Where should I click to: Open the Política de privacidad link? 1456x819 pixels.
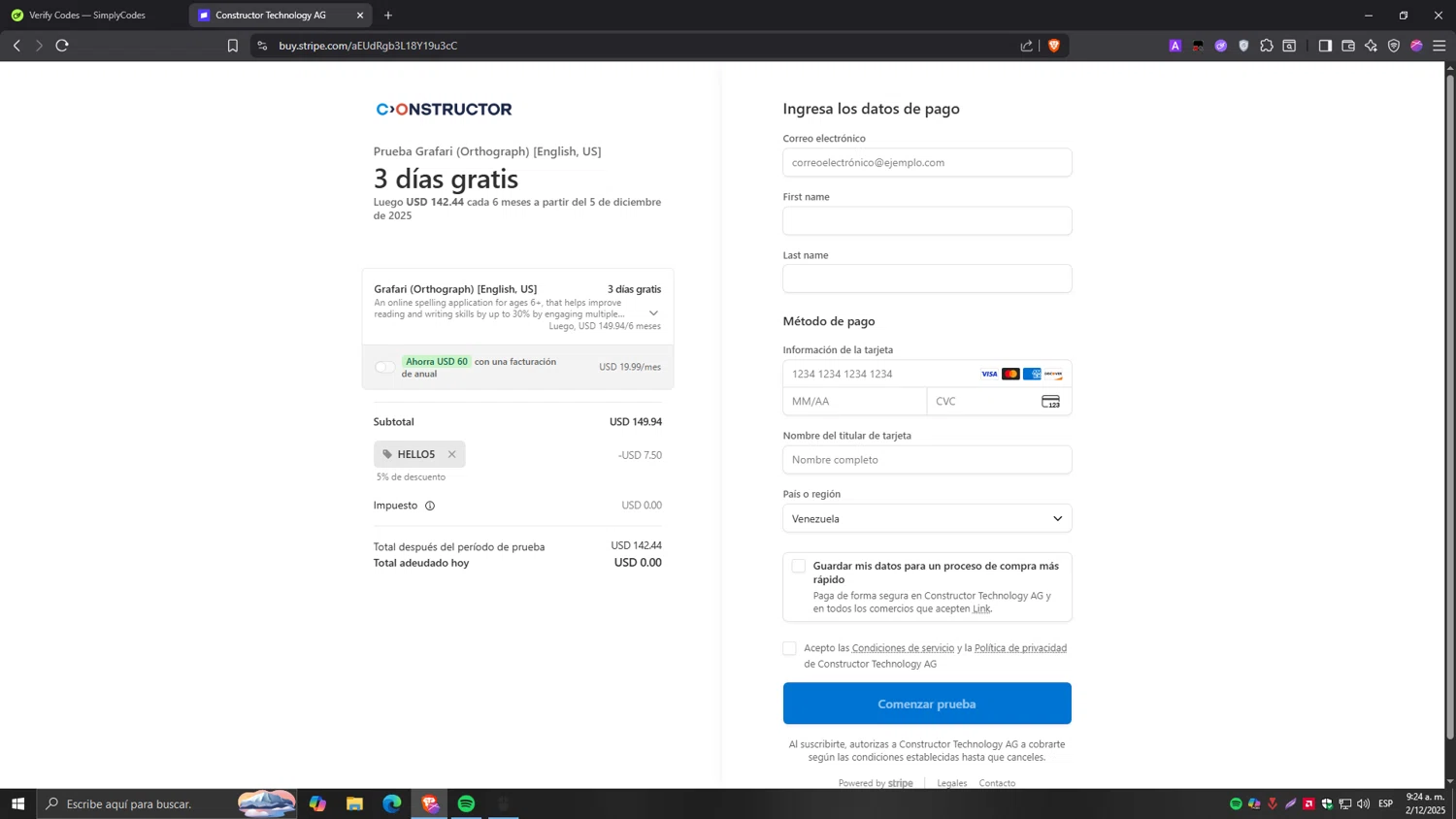pyautogui.click(x=1020, y=648)
